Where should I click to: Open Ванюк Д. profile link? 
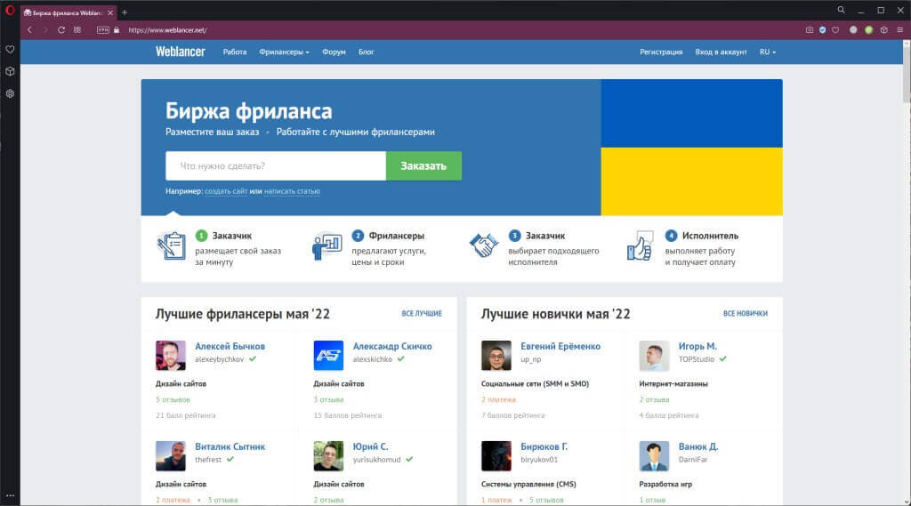(698, 446)
